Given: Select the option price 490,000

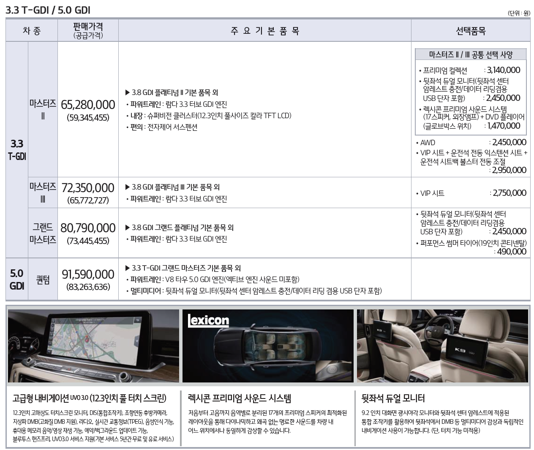Looking at the screenshot, I should 512,252.
